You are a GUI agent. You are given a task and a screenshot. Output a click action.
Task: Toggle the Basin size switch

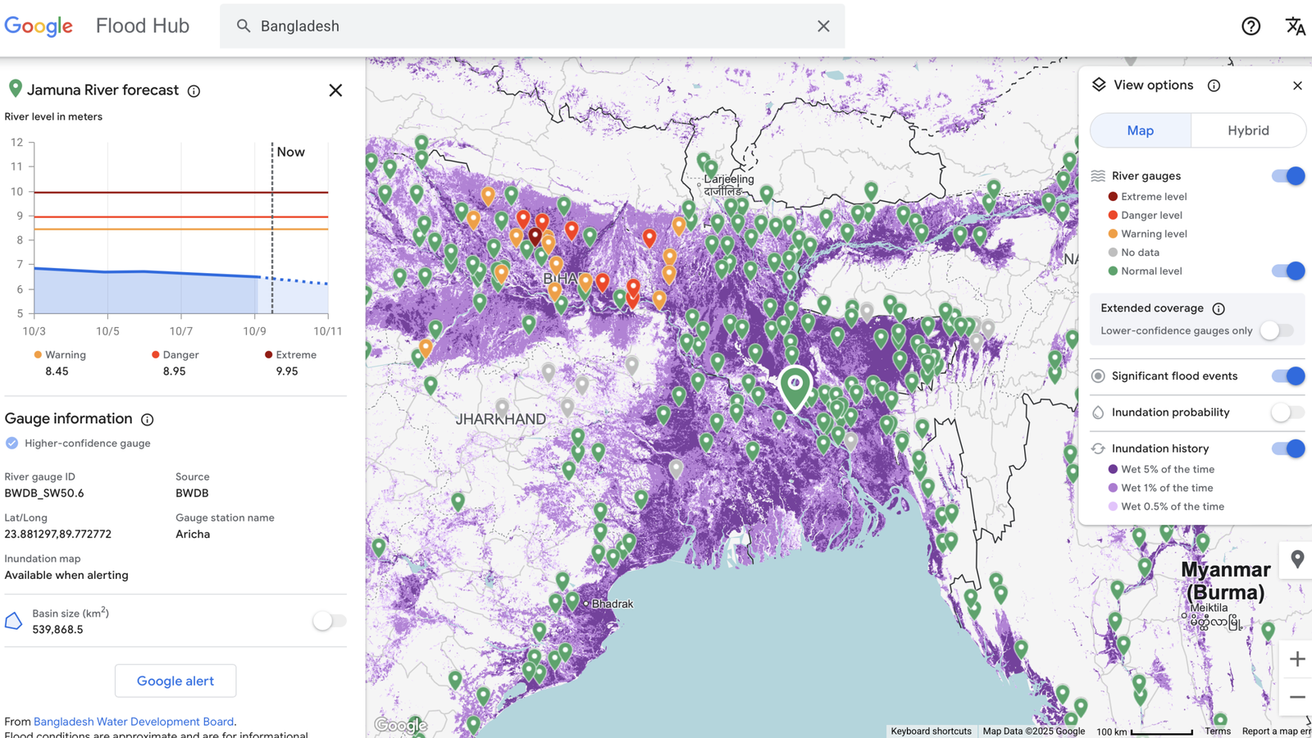pyautogui.click(x=329, y=621)
